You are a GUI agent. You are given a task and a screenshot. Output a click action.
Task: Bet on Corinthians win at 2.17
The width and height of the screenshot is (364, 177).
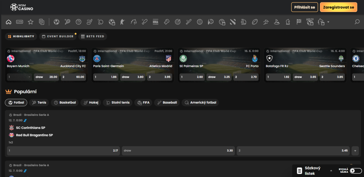[63, 151]
